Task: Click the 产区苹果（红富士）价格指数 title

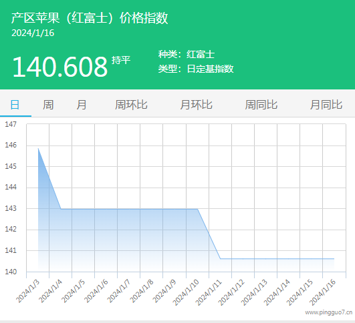Action: [x=90, y=18]
